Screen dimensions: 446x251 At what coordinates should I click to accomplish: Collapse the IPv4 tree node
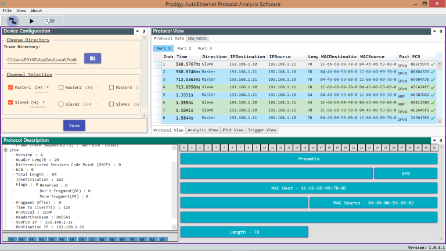tap(5, 150)
